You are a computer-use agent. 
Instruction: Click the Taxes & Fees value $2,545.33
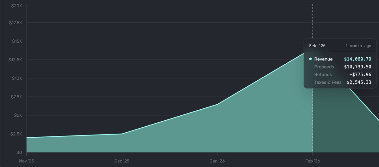click(359, 82)
